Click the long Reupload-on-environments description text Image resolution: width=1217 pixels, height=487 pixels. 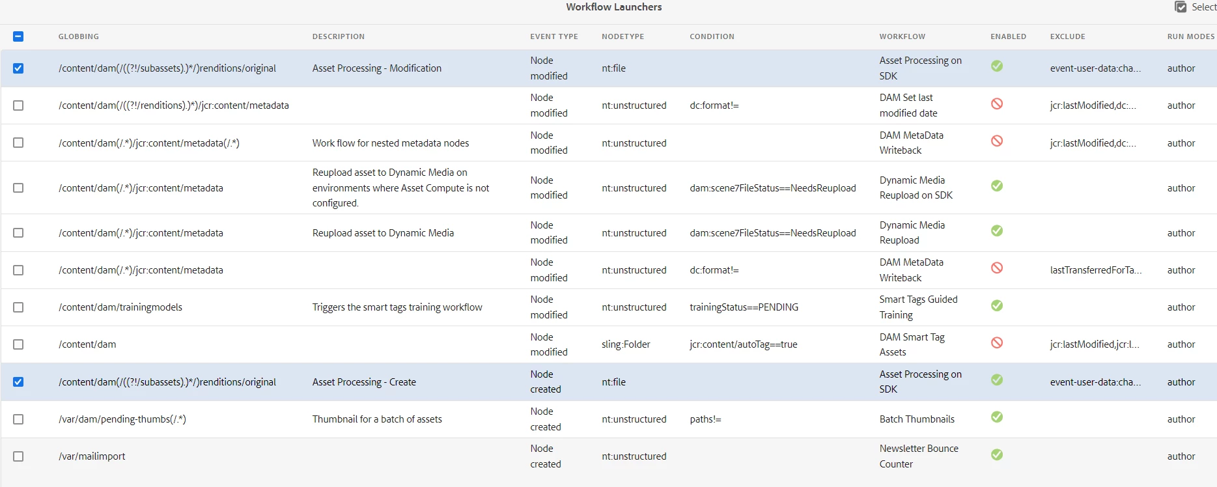point(401,188)
